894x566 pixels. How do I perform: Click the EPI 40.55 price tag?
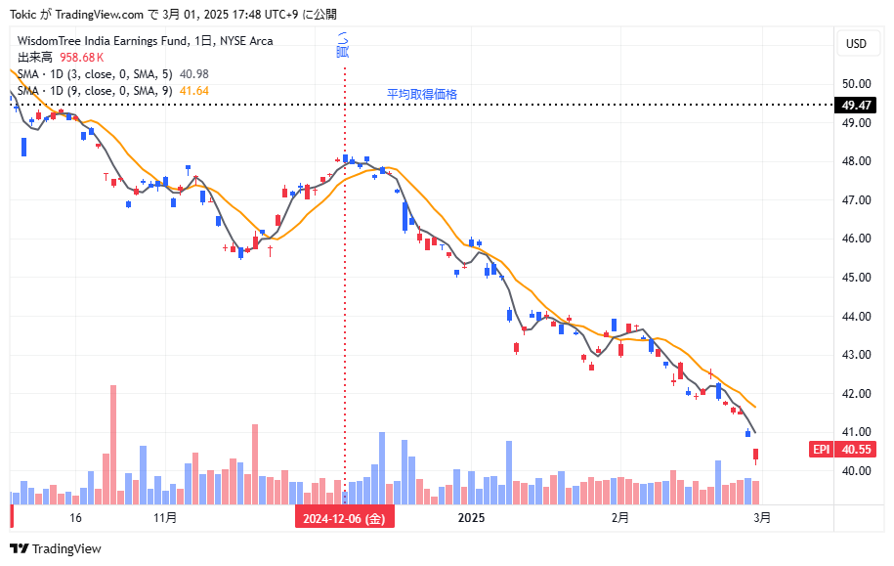[x=842, y=450]
